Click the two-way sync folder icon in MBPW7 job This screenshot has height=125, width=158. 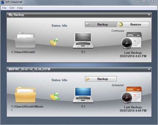coord(55,96)
